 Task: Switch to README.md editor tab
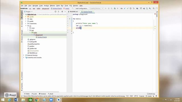point(74,12)
